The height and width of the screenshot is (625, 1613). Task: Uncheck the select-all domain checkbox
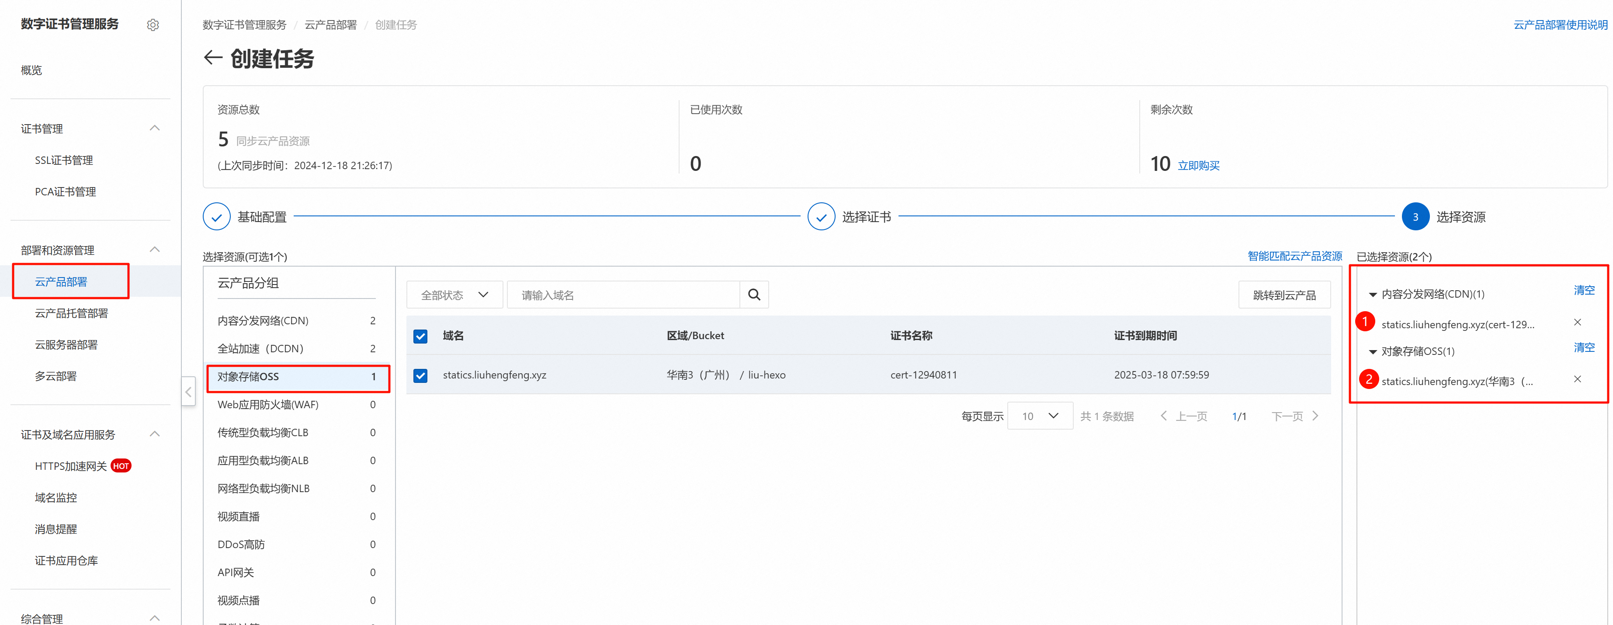click(420, 336)
